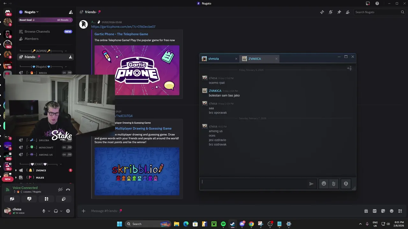Collapse the Nugato voice category
The width and height of the screenshot is (408, 229).
point(43,67)
